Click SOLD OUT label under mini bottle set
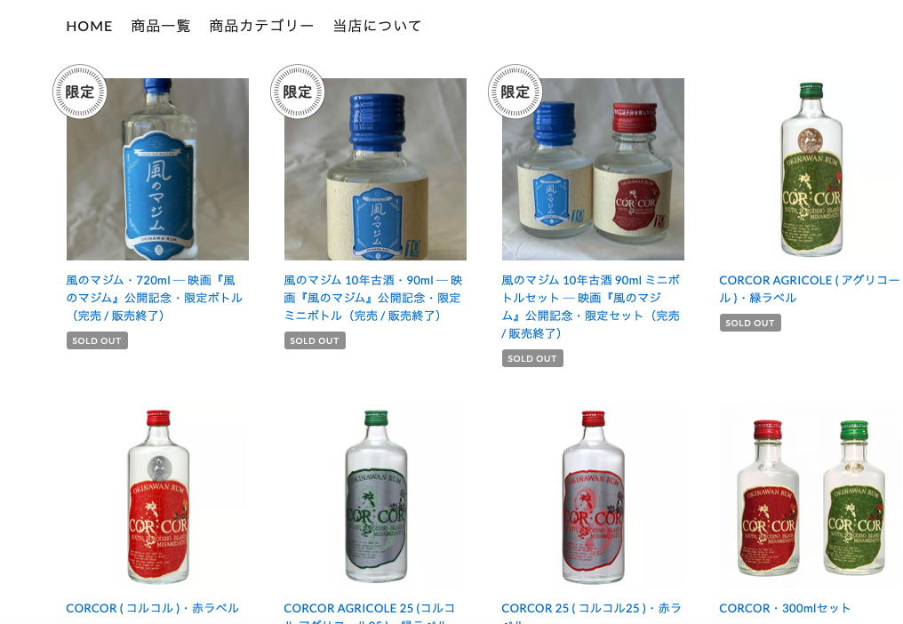The height and width of the screenshot is (624, 903). point(532,358)
